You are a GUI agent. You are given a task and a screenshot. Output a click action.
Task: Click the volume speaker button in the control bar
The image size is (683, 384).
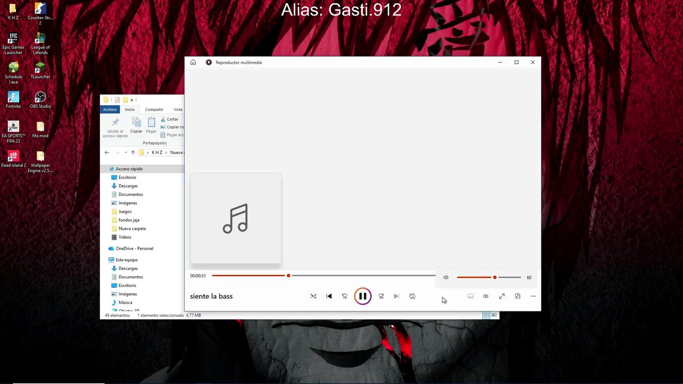point(486,296)
